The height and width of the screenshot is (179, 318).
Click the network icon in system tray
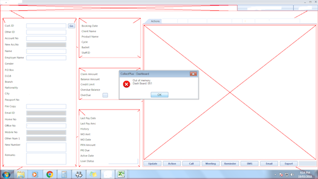[287, 175]
